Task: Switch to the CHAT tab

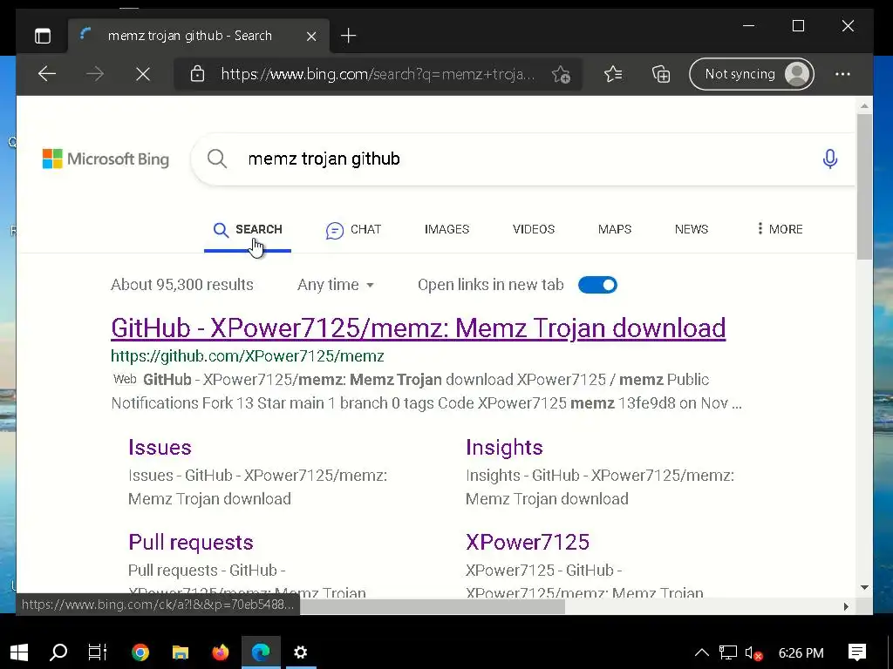Action: pyautogui.click(x=353, y=229)
